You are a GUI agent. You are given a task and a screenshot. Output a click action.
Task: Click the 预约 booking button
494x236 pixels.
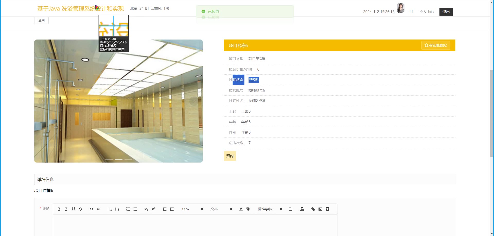(x=230, y=156)
